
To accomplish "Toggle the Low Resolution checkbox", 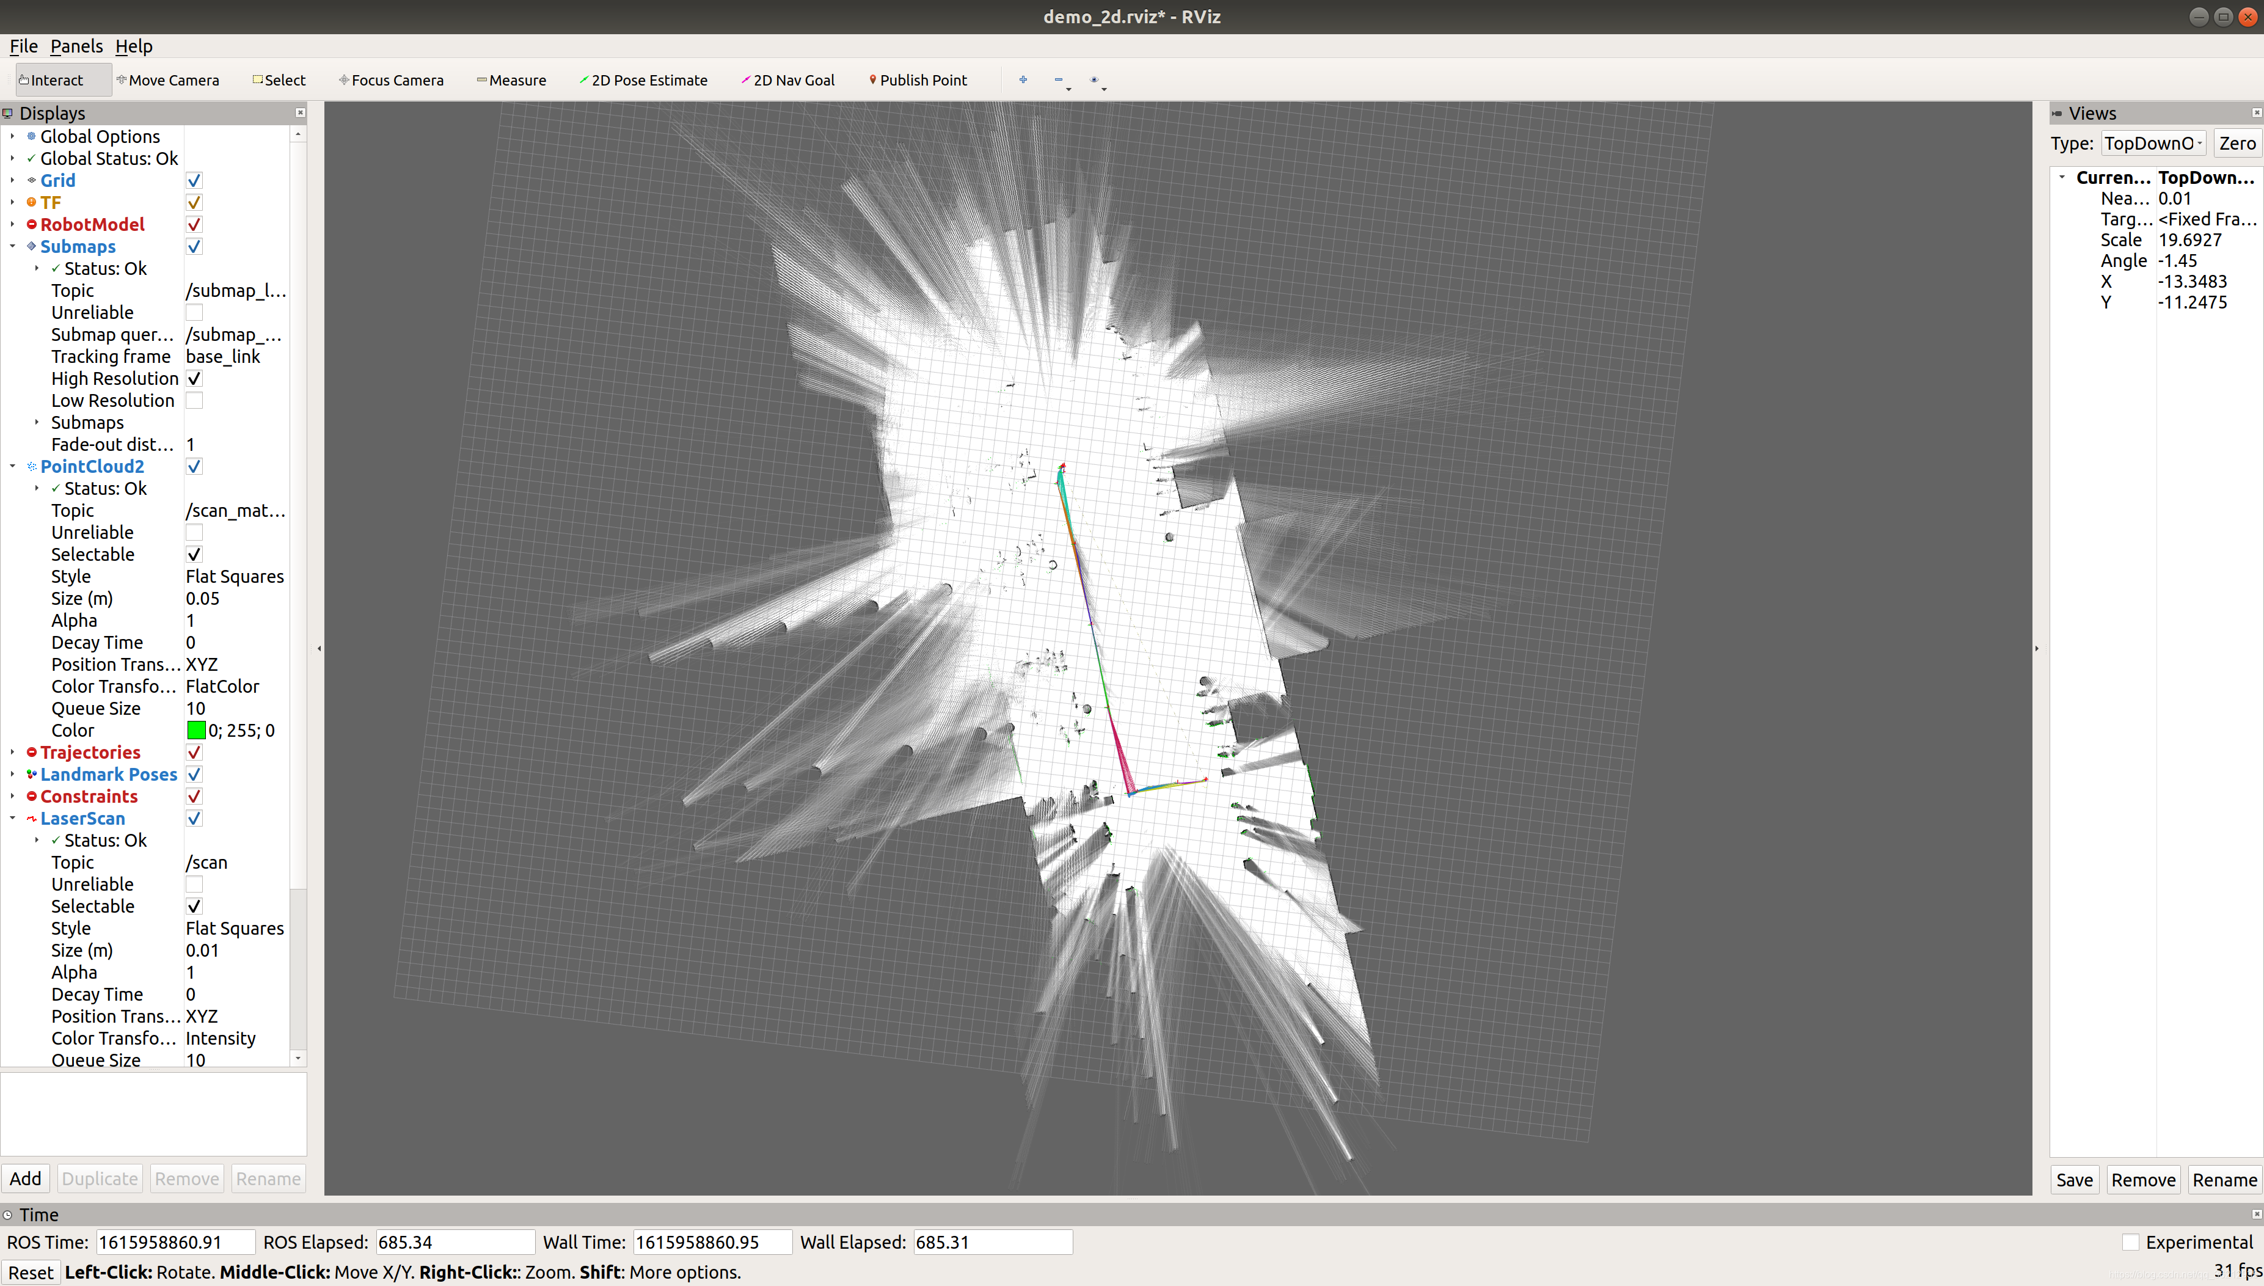I will [x=194, y=400].
